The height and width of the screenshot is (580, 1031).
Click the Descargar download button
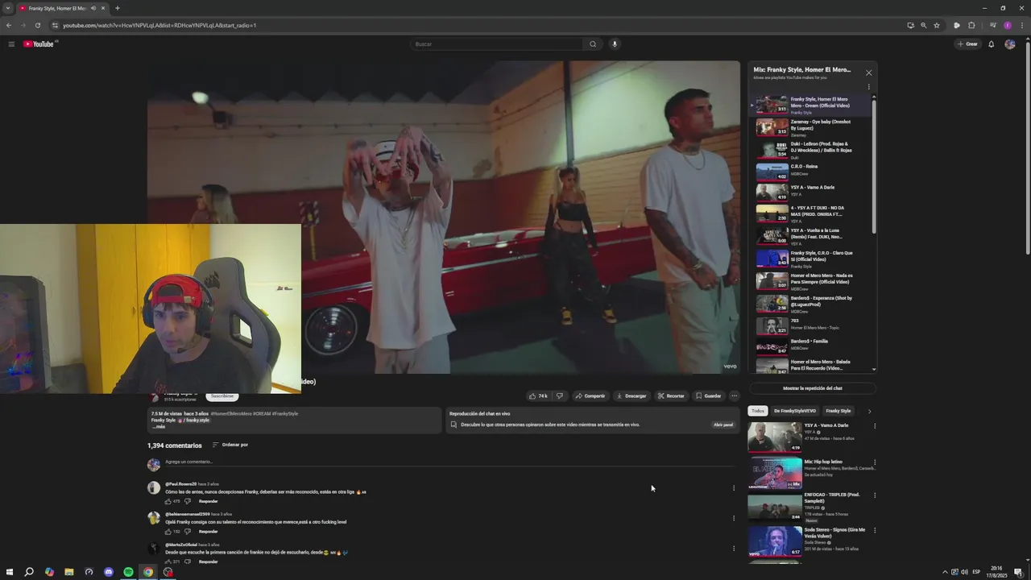coord(631,396)
